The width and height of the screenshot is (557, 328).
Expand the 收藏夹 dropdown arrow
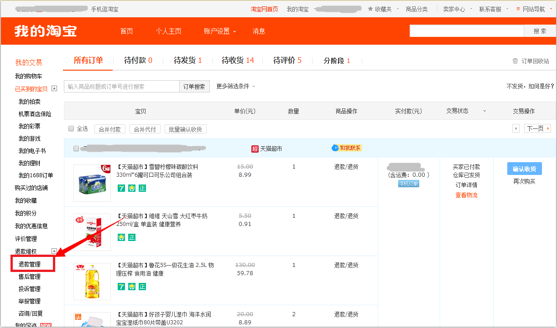[398, 9]
